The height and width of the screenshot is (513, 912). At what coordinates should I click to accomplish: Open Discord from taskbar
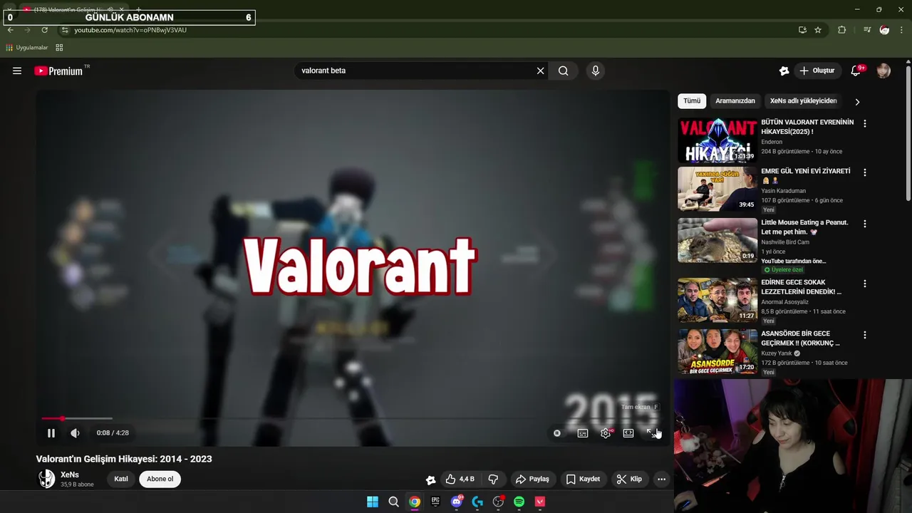pyautogui.click(x=457, y=502)
